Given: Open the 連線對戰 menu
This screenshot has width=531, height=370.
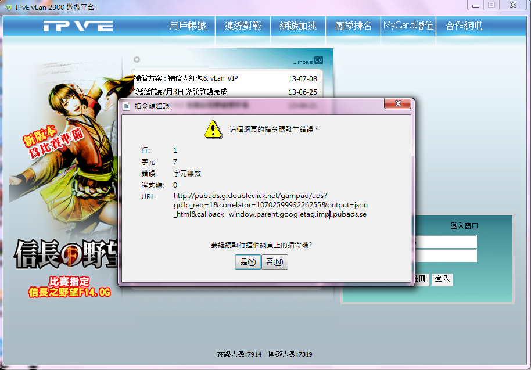Looking at the screenshot, I should pos(243,26).
